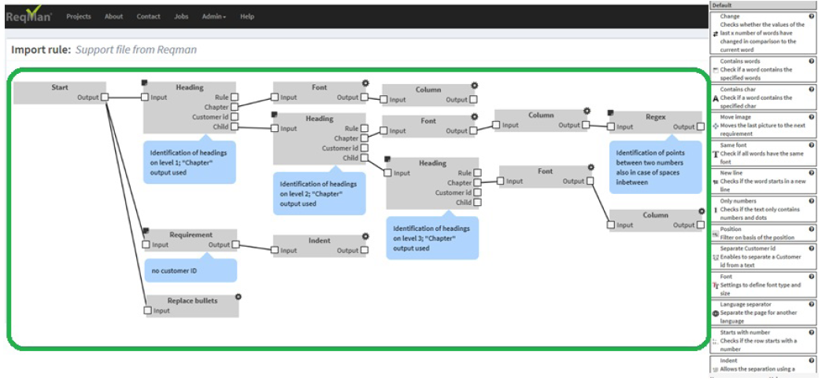Screen dimensions: 822x381
Task: Select the Position rule in the palette
Action: tap(763, 233)
